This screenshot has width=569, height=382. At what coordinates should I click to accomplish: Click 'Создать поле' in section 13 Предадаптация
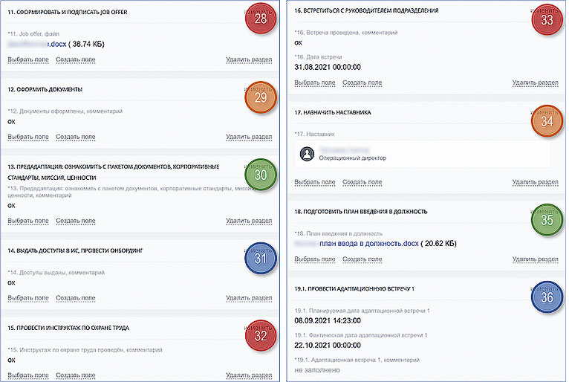[x=76, y=221]
